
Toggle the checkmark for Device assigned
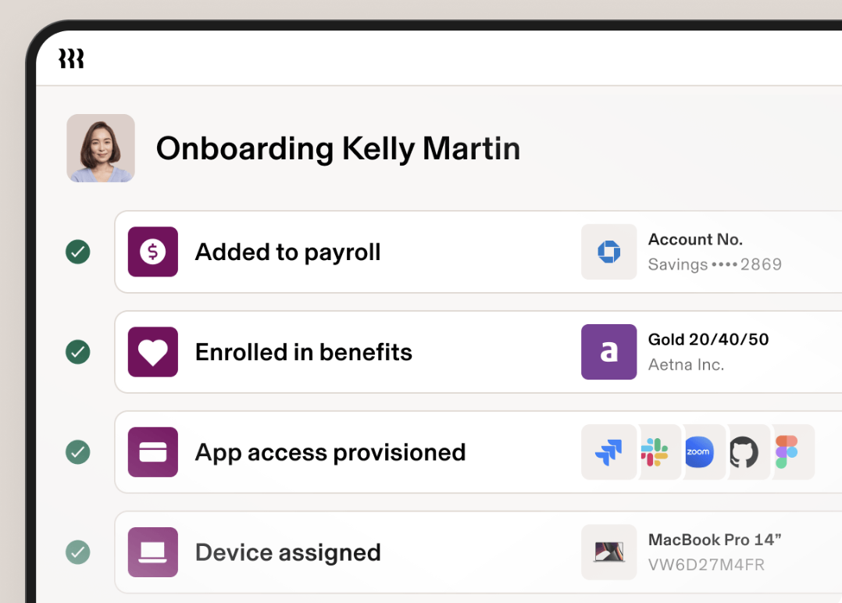[77, 551]
